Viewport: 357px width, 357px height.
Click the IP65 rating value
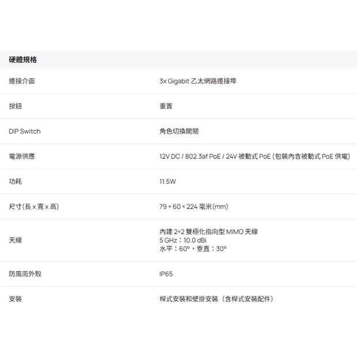[166, 274]
